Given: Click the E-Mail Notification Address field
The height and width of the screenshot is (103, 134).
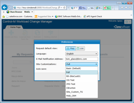Looking at the screenshot, I should pyautogui.click(x=82, y=59).
